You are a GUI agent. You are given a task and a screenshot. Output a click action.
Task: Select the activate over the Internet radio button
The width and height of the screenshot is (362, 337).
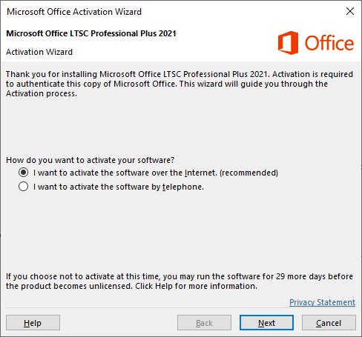(x=23, y=173)
